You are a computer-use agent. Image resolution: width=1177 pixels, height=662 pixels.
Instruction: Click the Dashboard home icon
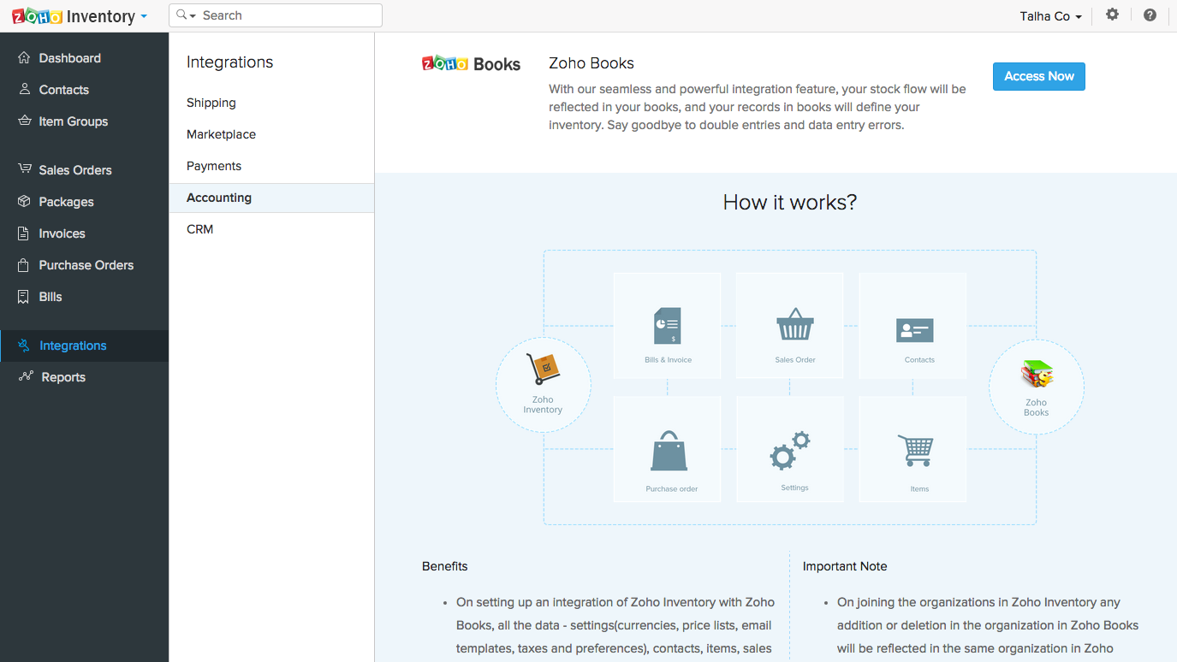click(24, 57)
